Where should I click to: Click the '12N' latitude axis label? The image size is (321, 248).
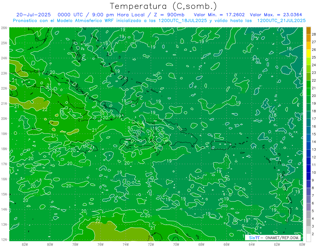(4, 239)
